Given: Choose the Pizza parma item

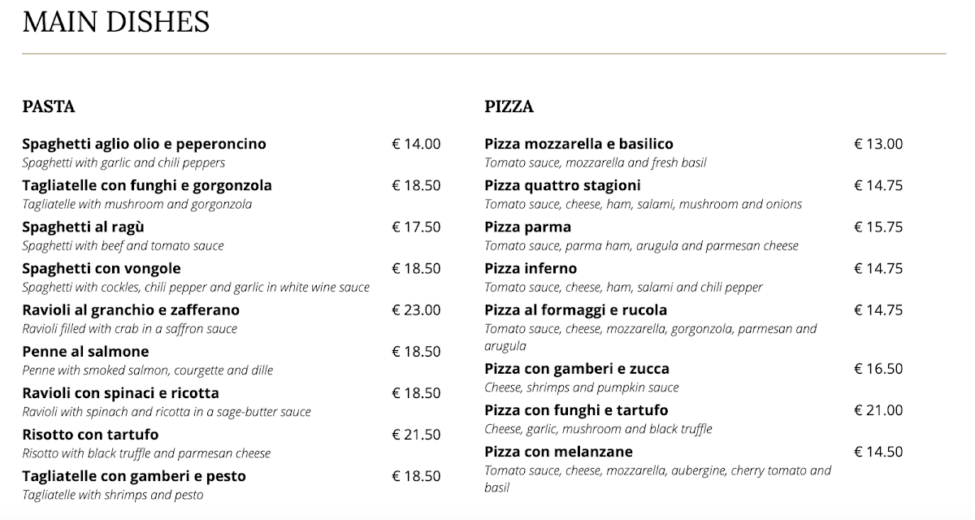Looking at the screenshot, I should pos(528,227).
